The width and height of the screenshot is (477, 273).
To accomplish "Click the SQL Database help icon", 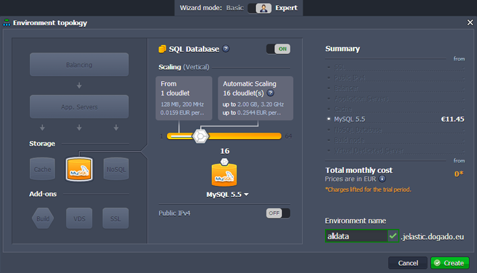I will [226, 49].
